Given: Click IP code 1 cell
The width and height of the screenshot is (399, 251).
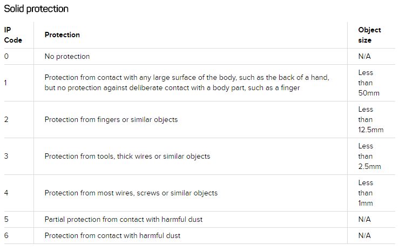Looking at the screenshot, I should pyautogui.click(x=6, y=83).
